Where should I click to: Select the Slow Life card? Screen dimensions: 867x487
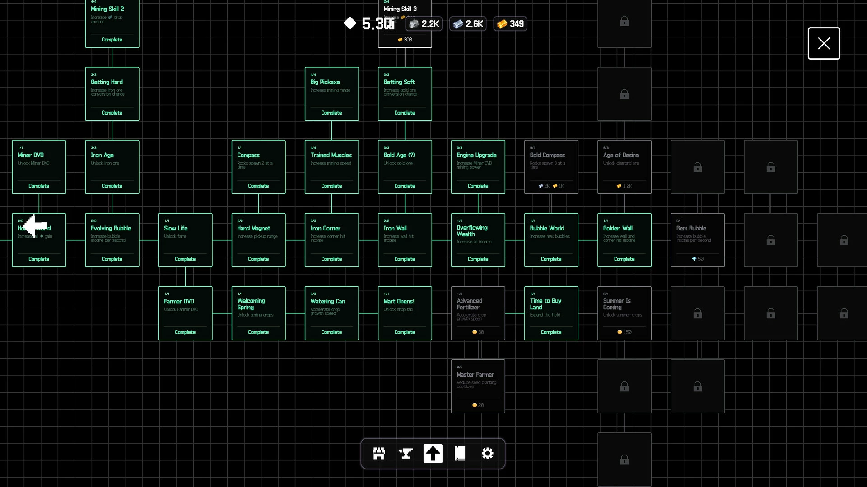(185, 240)
